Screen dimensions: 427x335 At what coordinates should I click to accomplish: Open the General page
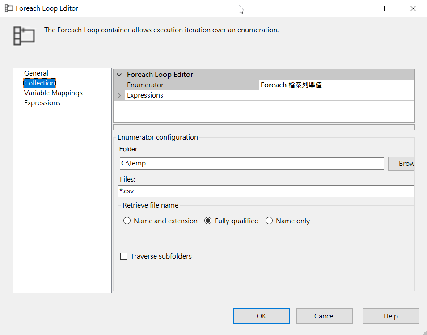pyautogui.click(x=36, y=73)
